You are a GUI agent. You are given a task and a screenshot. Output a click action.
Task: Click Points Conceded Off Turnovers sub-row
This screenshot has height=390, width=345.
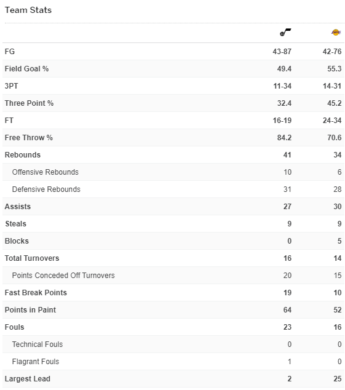coord(173,276)
